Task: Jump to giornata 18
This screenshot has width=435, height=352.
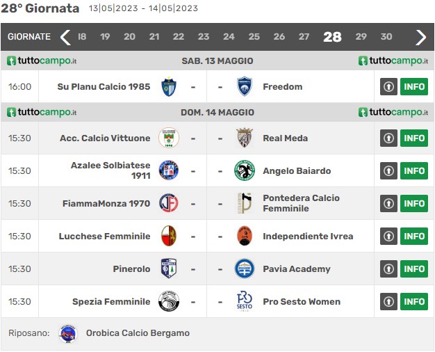Action: [x=82, y=37]
